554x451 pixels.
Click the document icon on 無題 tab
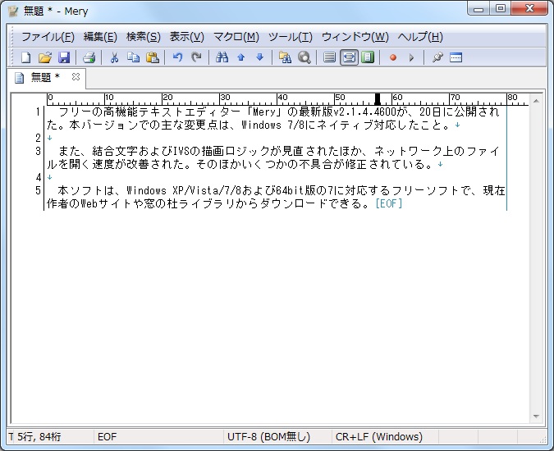point(19,77)
